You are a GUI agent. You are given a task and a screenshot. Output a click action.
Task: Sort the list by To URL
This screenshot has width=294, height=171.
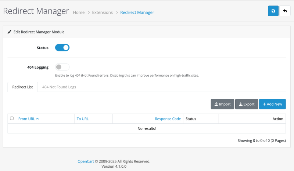82,119
